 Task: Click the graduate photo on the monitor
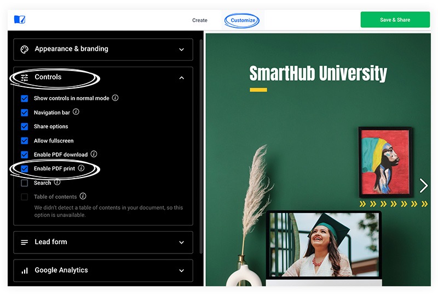click(x=324, y=245)
